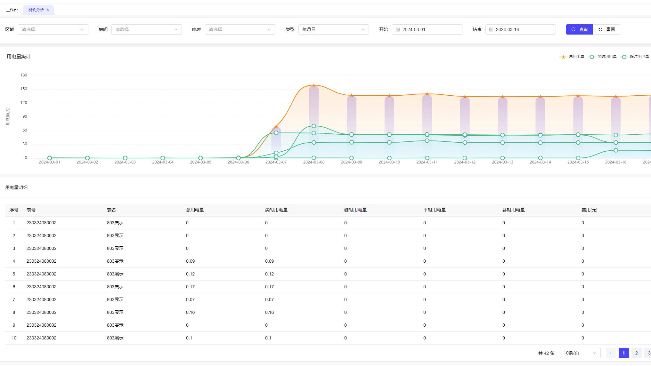Click 总用电量 value 0.09 in row 4
This screenshot has width=651, height=366.
point(190,261)
